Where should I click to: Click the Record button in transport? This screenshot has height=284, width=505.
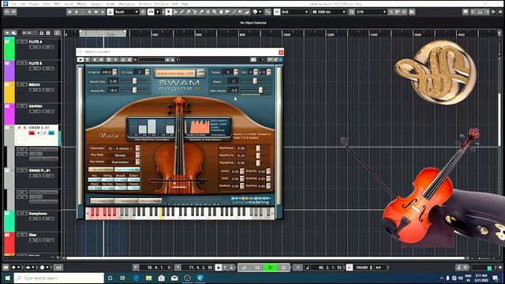click(x=283, y=267)
